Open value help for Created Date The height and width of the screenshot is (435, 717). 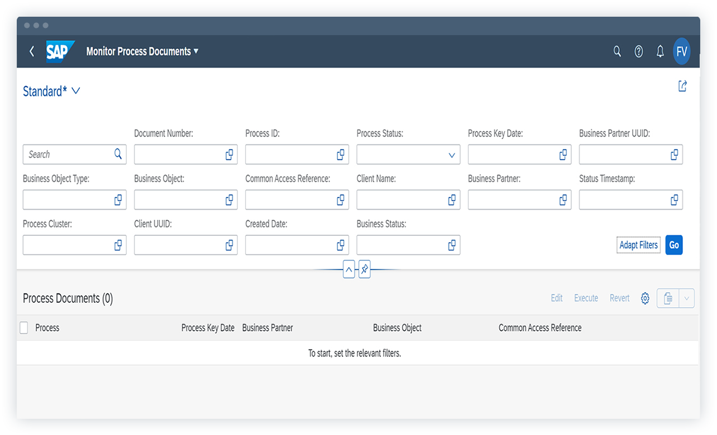(340, 245)
